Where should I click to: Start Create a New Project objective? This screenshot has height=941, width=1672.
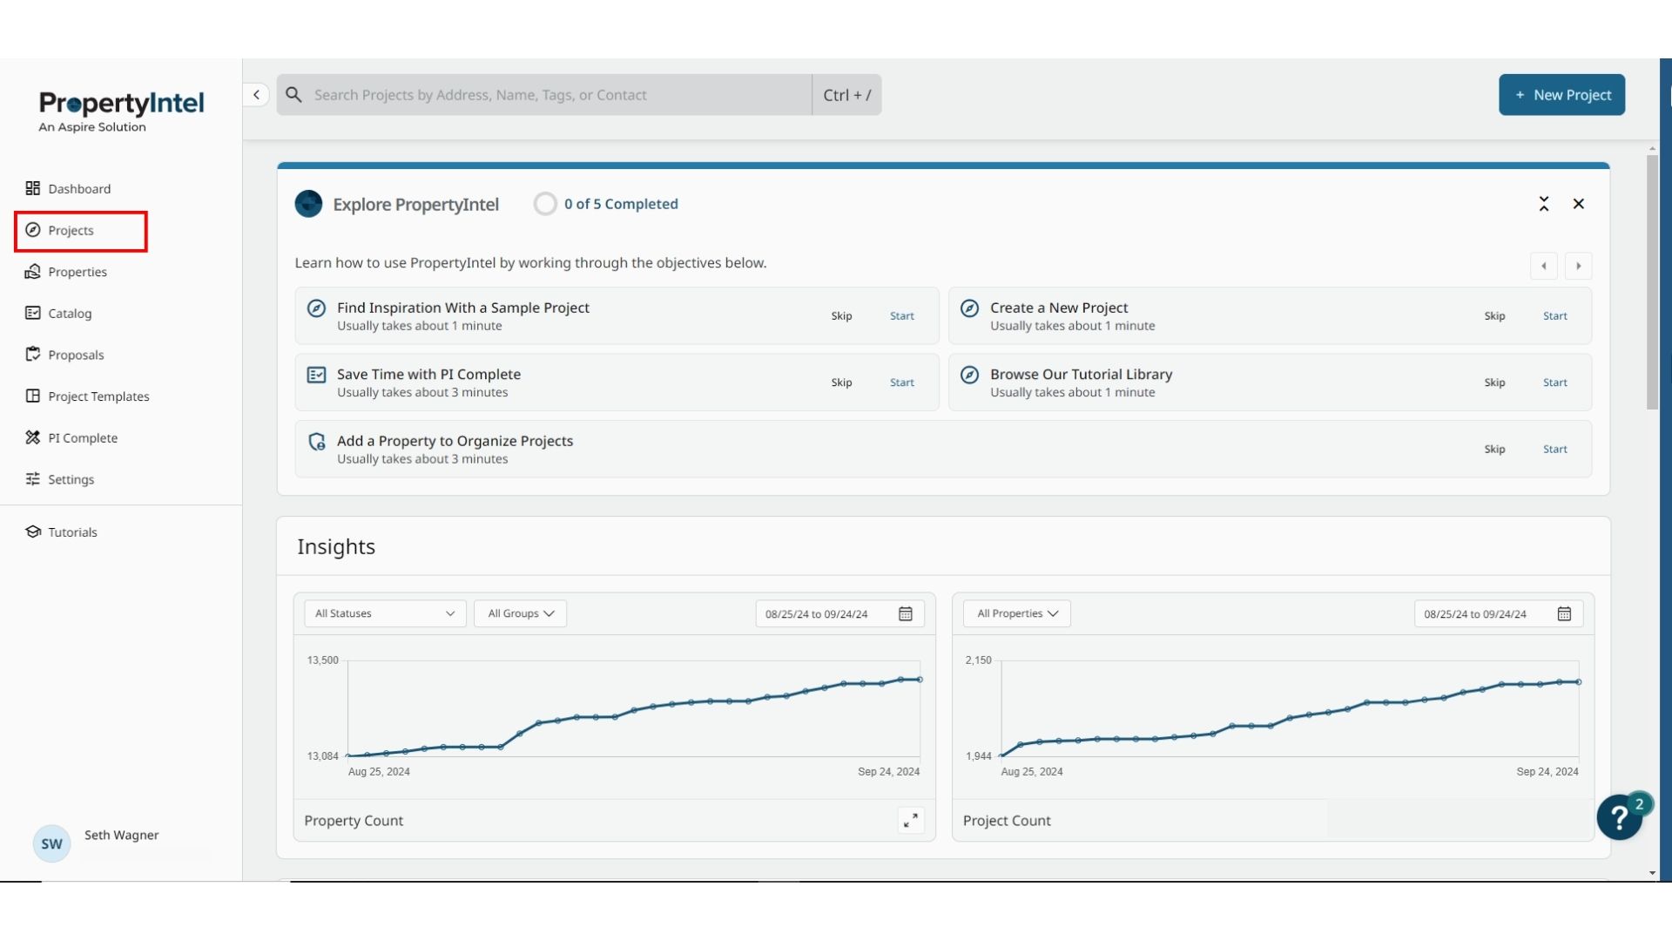tap(1554, 315)
